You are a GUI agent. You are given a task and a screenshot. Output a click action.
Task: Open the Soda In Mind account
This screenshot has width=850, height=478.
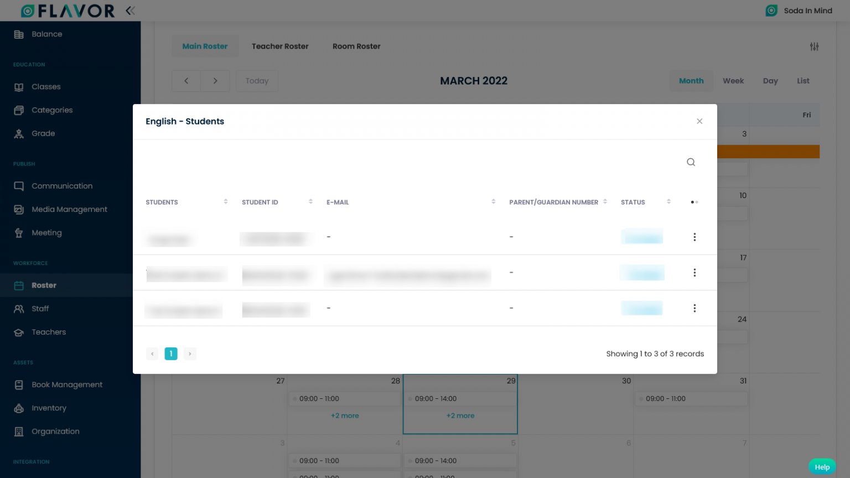[799, 11]
